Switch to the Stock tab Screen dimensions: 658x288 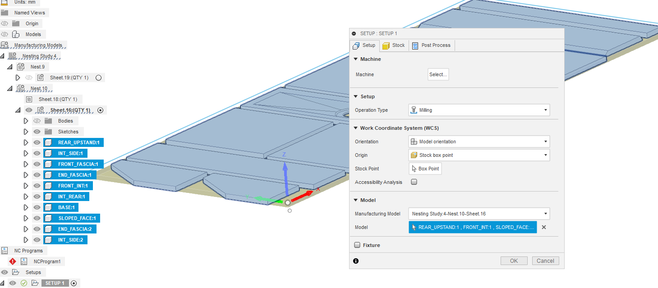click(394, 45)
